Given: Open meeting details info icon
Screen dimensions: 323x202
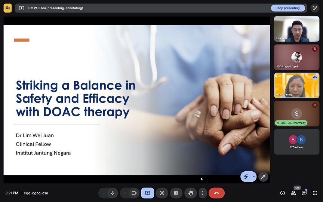Looking at the screenshot, I should point(283,193).
